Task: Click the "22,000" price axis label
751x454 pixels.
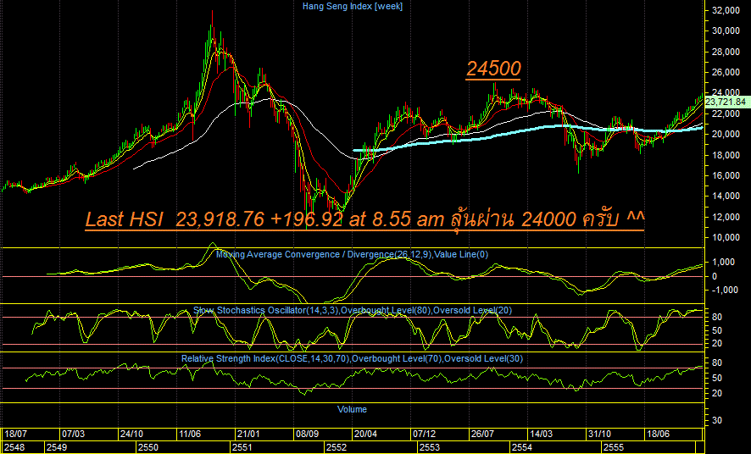Action: pos(726,113)
